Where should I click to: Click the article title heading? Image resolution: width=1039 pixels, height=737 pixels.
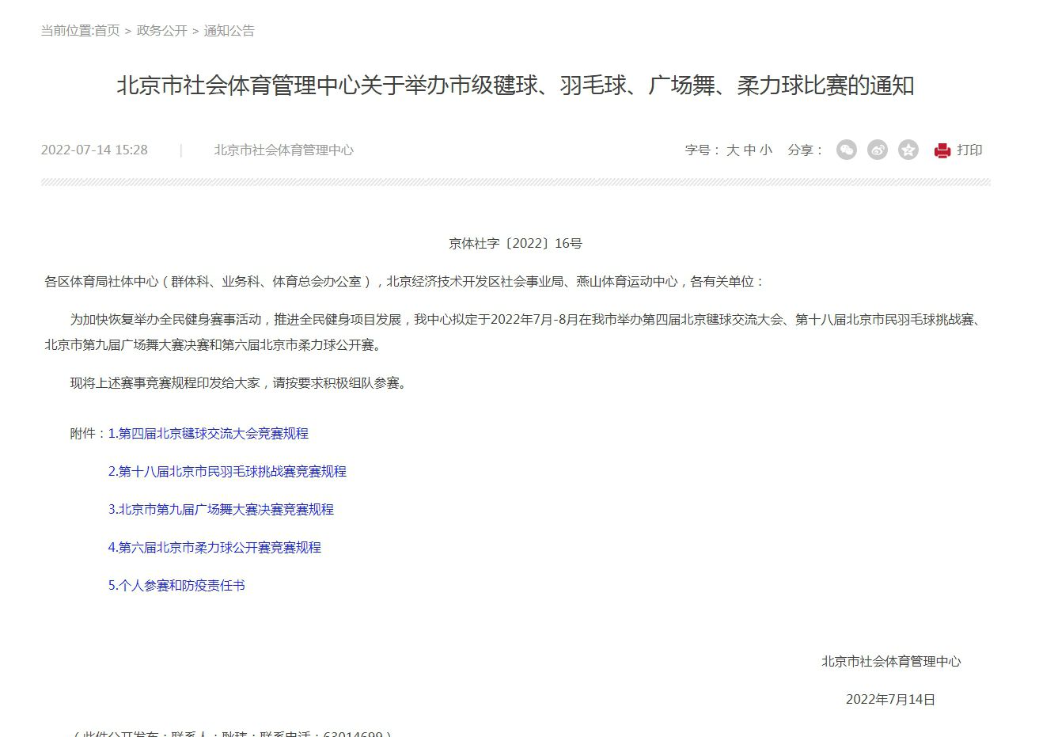tap(516, 85)
